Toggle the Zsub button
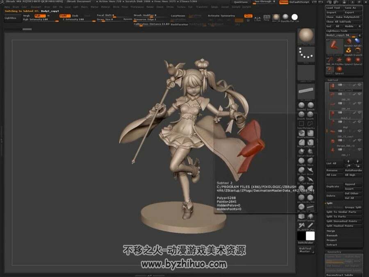The width and height of the screenshot is (369, 277). (75, 16)
